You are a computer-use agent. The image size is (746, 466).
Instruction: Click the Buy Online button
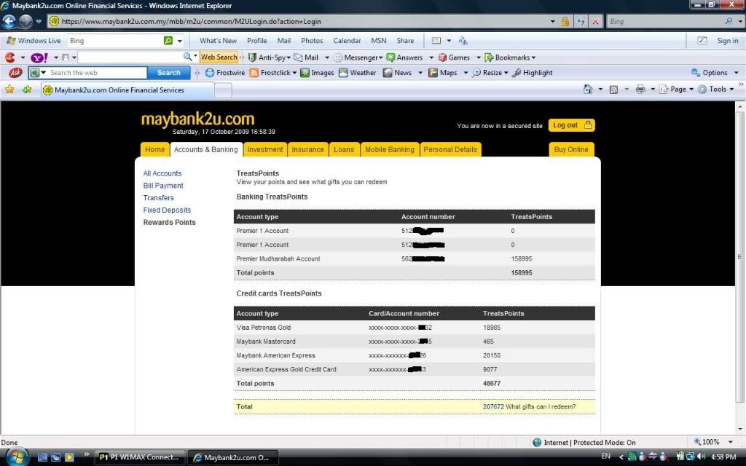pyautogui.click(x=571, y=149)
